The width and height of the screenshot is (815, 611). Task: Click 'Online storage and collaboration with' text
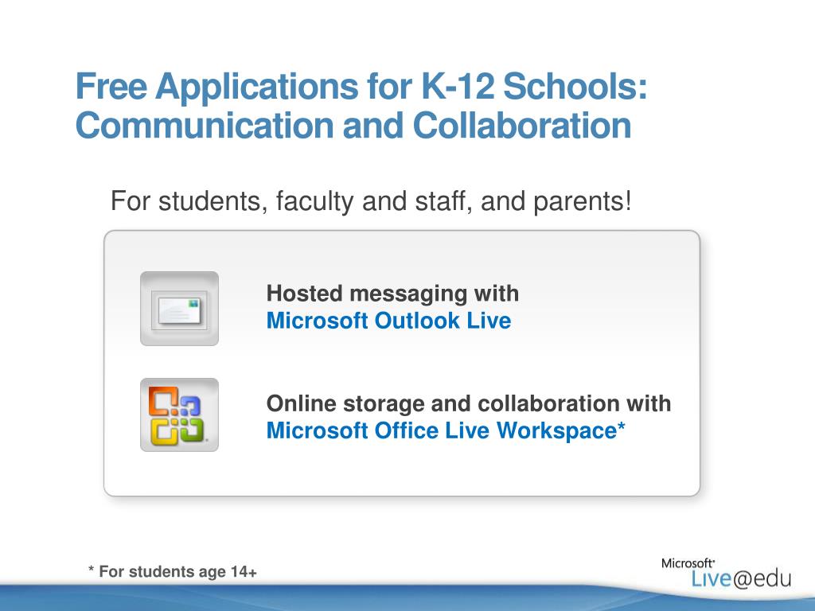pos(468,403)
